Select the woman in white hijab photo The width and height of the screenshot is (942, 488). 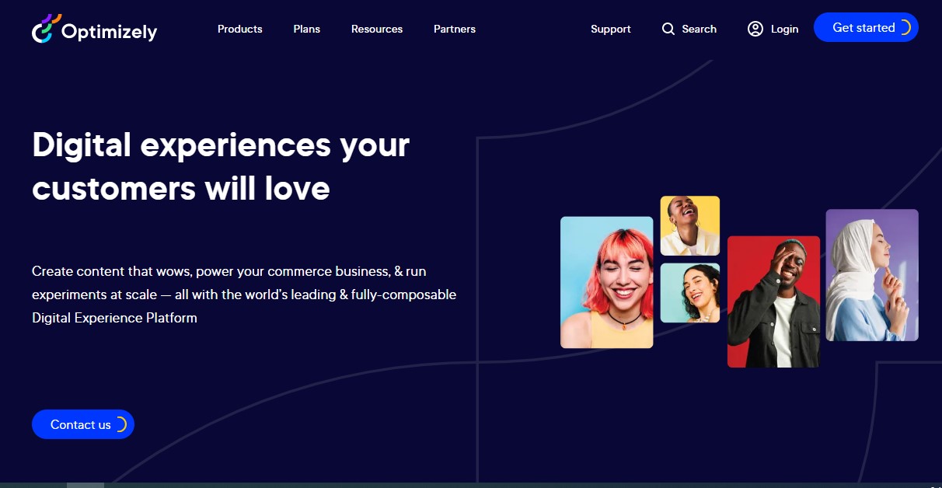[x=872, y=275]
